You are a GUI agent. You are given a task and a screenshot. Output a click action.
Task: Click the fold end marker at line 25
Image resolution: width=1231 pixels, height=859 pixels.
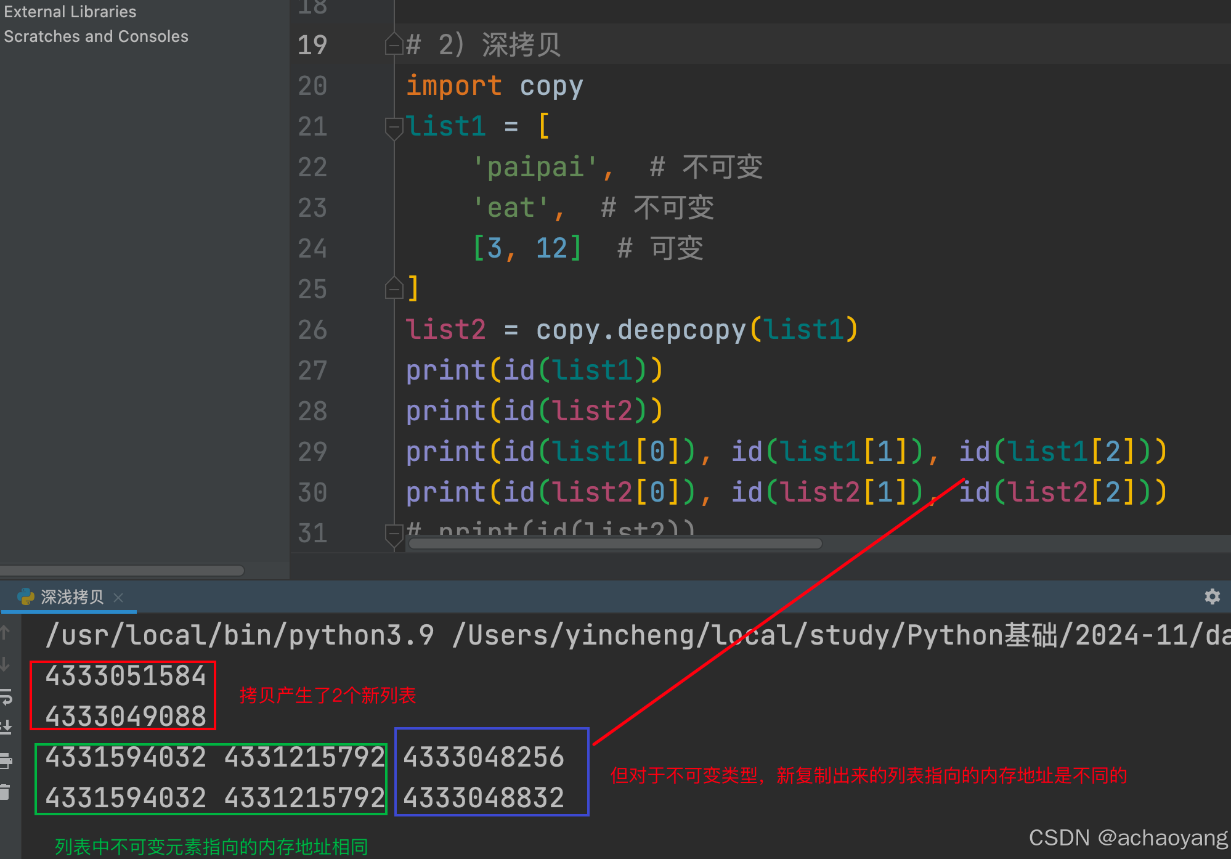(x=394, y=288)
